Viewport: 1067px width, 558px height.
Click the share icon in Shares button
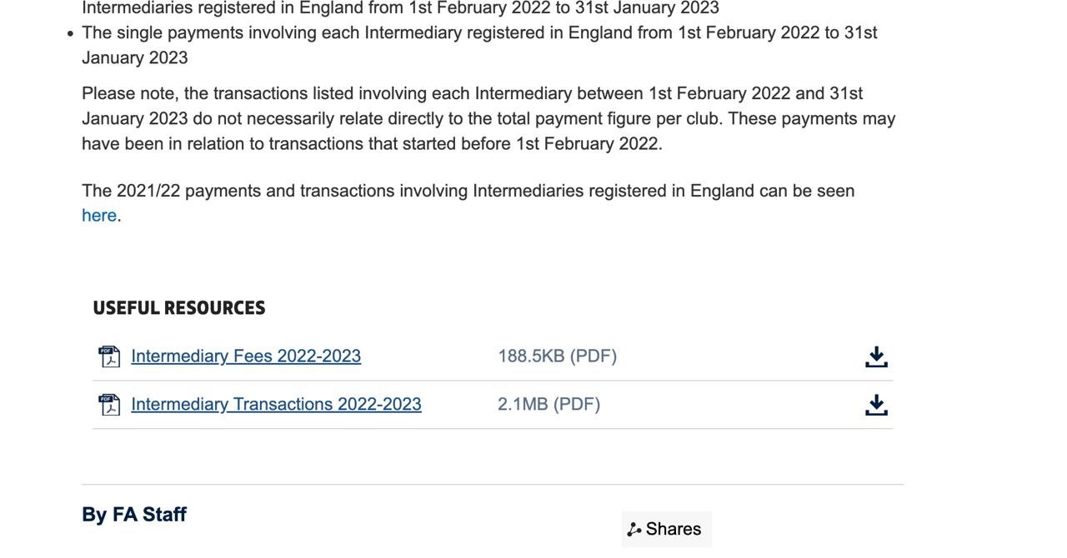[x=634, y=530]
